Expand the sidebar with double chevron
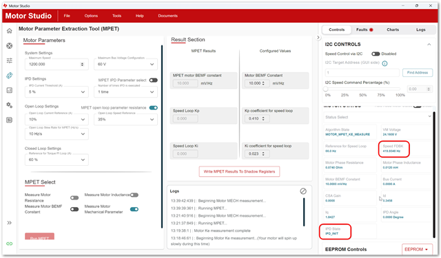This screenshot has width=441, height=258. (x=9, y=223)
